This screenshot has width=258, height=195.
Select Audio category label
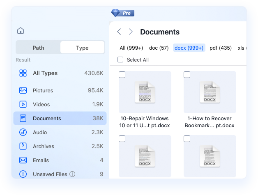coord(40,132)
